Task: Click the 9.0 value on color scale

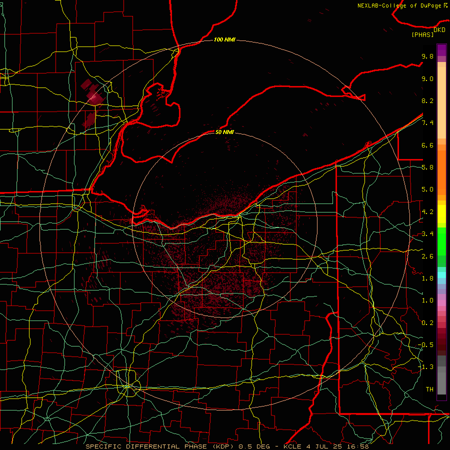Action: click(x=427, y=78)
